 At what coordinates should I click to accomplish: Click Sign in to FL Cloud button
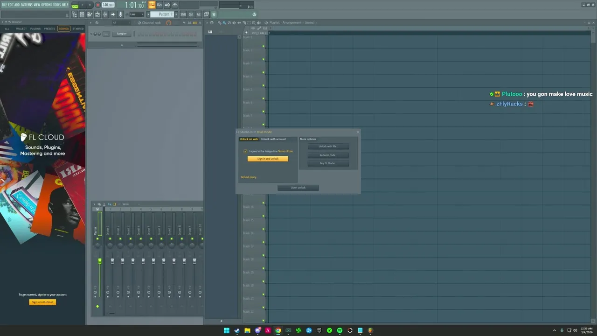tap(42, 302)
